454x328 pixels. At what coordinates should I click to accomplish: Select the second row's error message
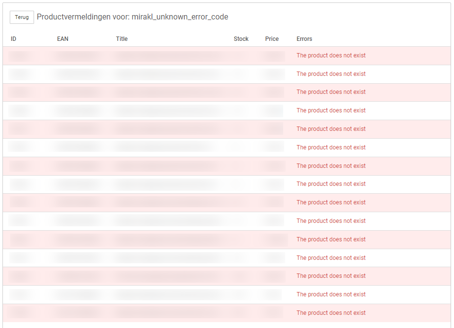click(331, 74)
